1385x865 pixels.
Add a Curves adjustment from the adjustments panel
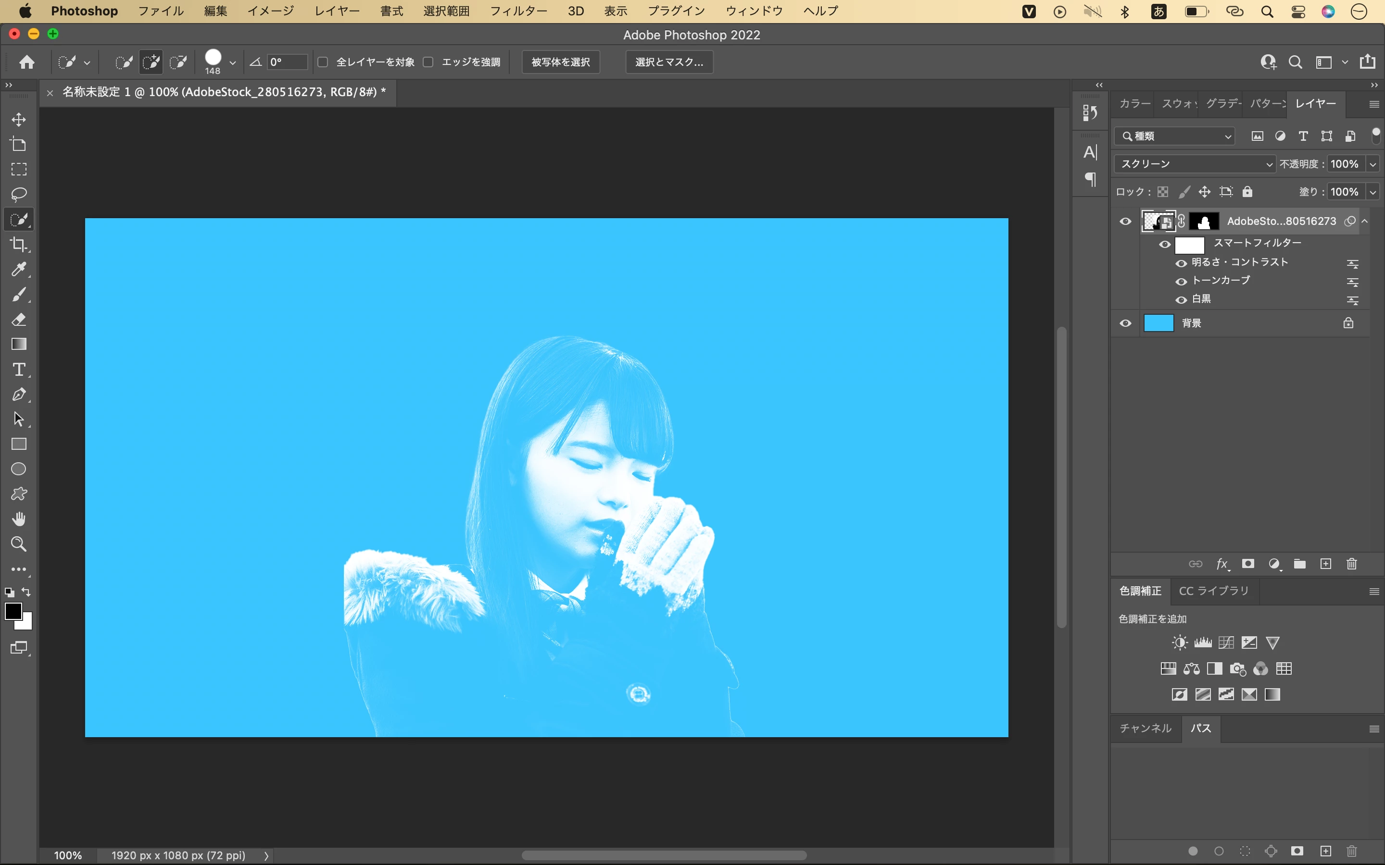pos(1226,643)
